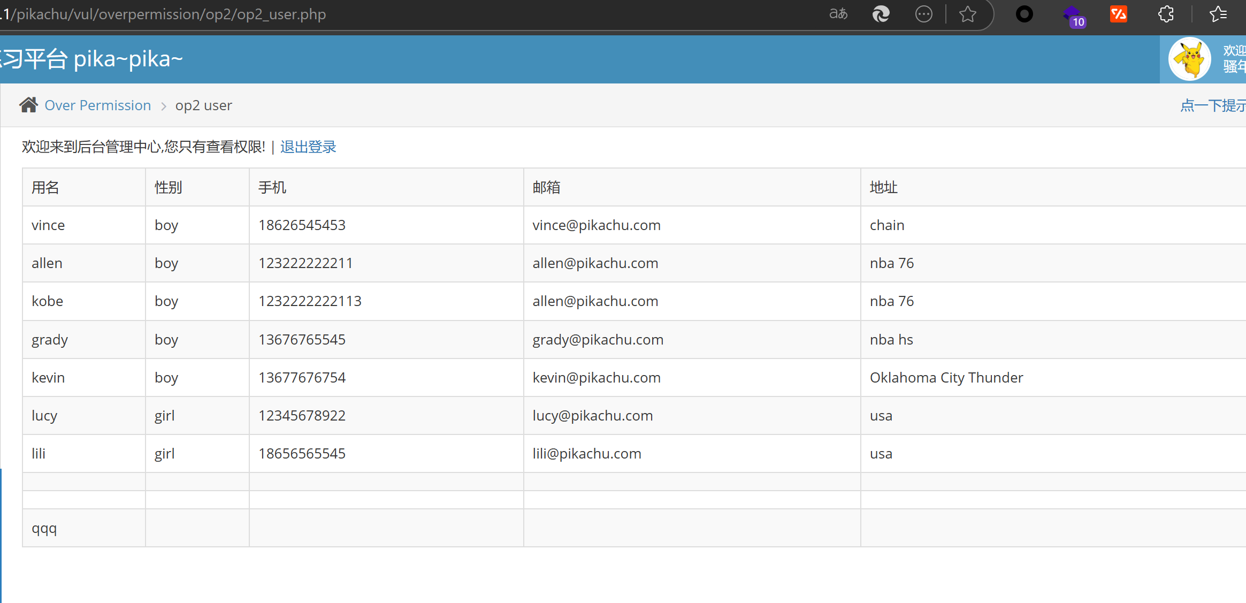Open the circled three-dots icon in address bar
1246x603 pixels.
tap(923, 14)
